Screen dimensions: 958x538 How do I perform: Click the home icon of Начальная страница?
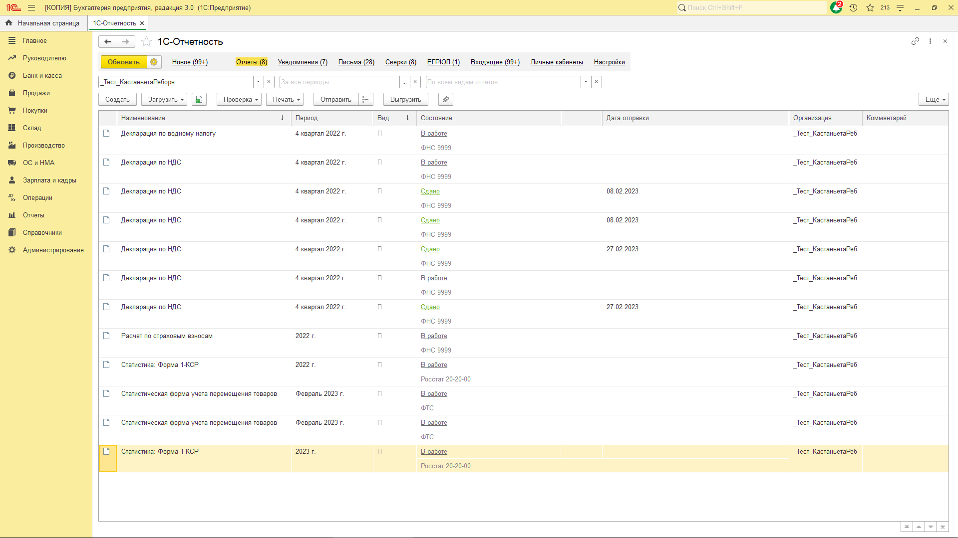[8, 23]
